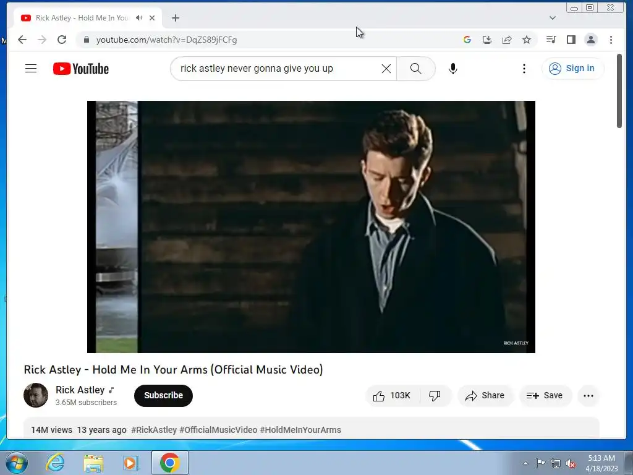This screenshot has width=633, height=475.
Task: Click the #HoldMeInYourArms hashtag
Action: (300, 430)
